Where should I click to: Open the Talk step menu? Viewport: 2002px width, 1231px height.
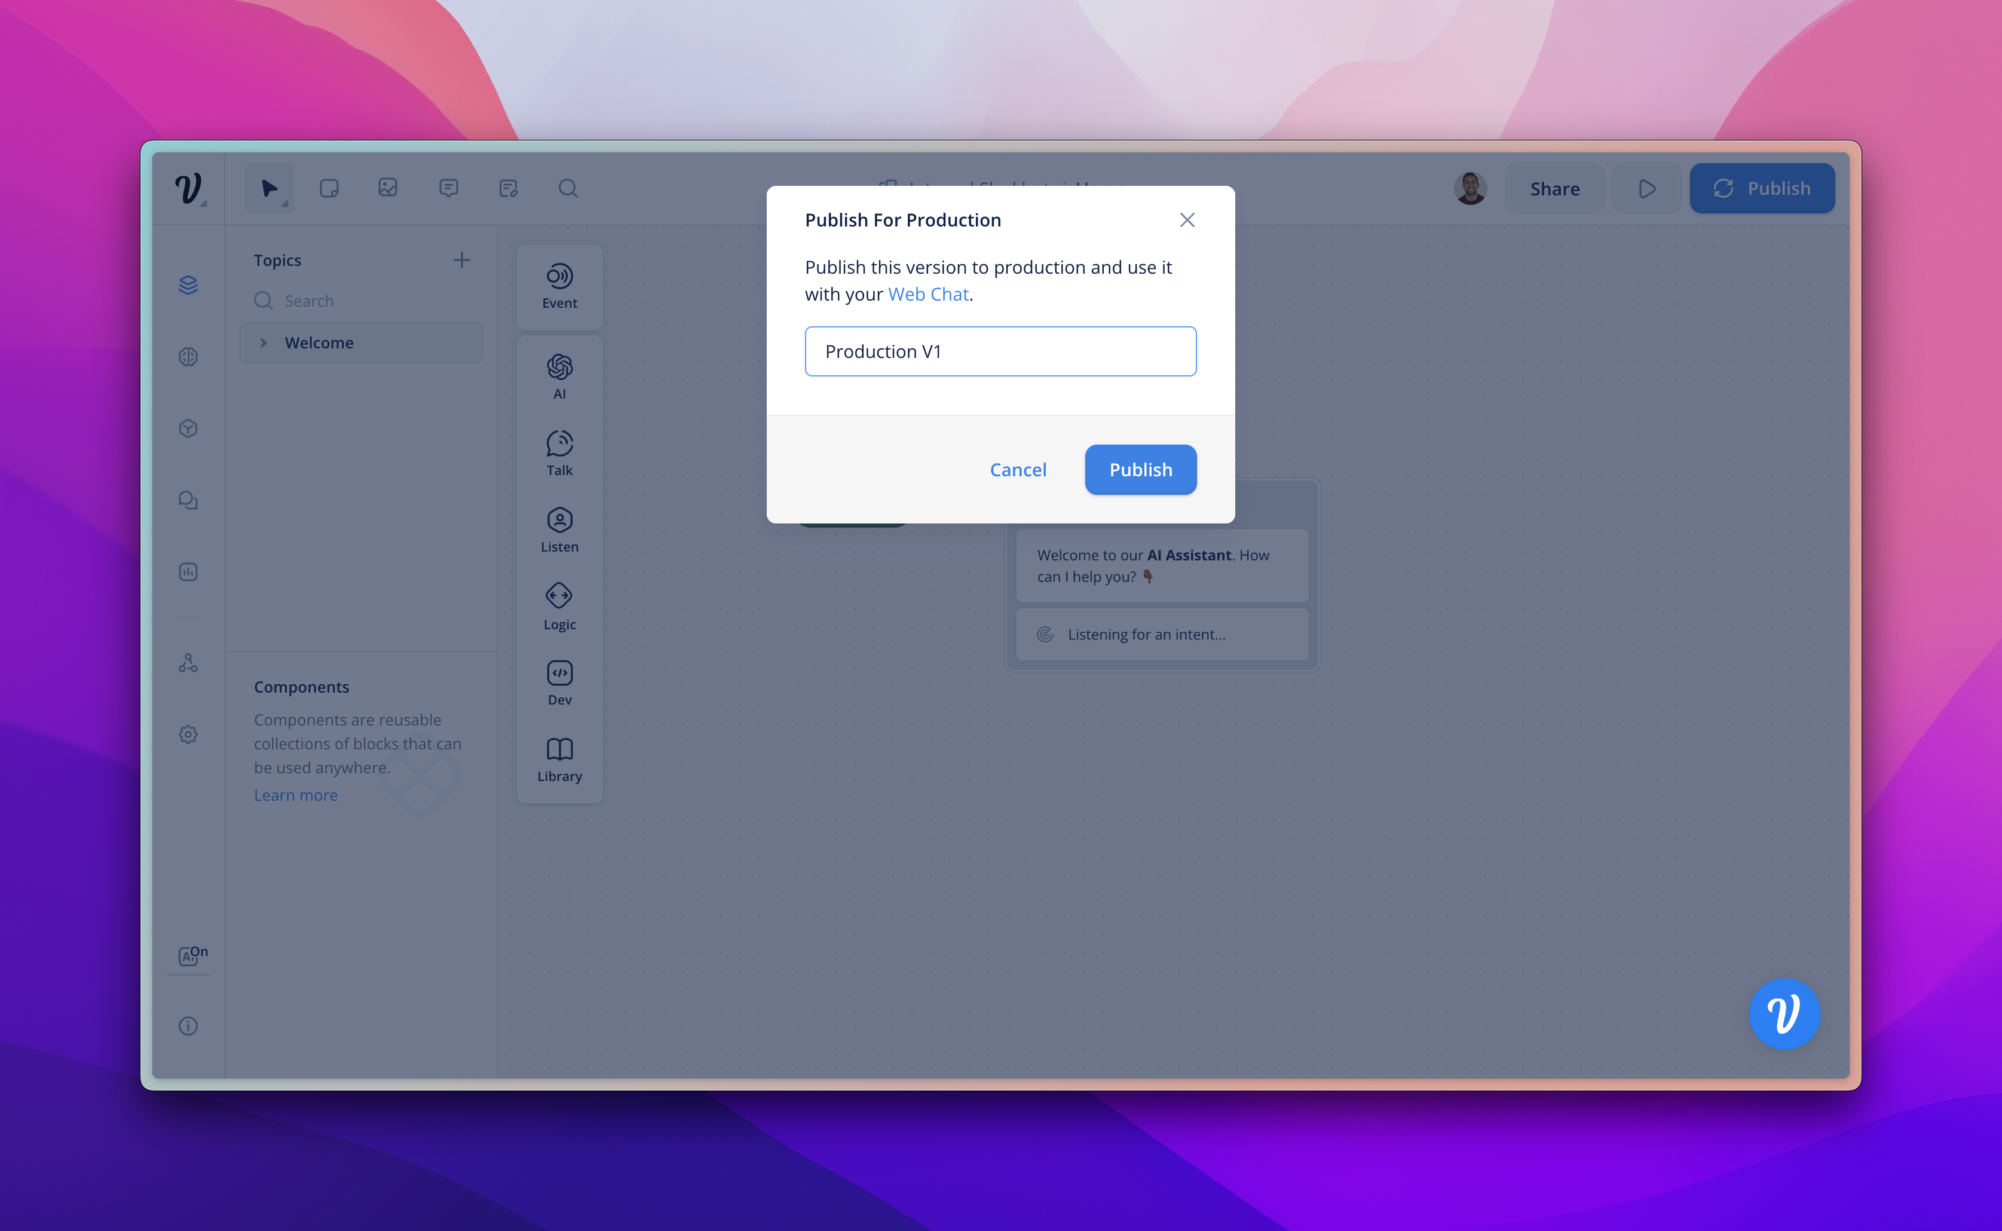coord(559,445)
